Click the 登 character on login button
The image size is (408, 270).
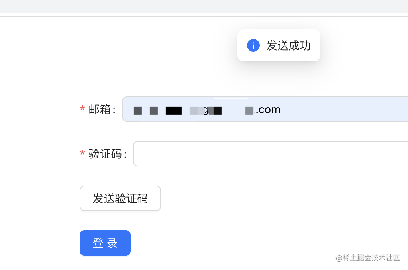[x=98, y=243]
